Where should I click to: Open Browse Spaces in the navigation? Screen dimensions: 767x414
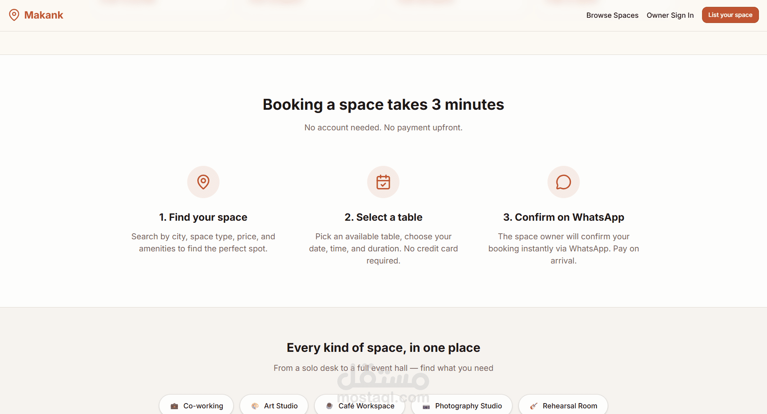[612, 15]
